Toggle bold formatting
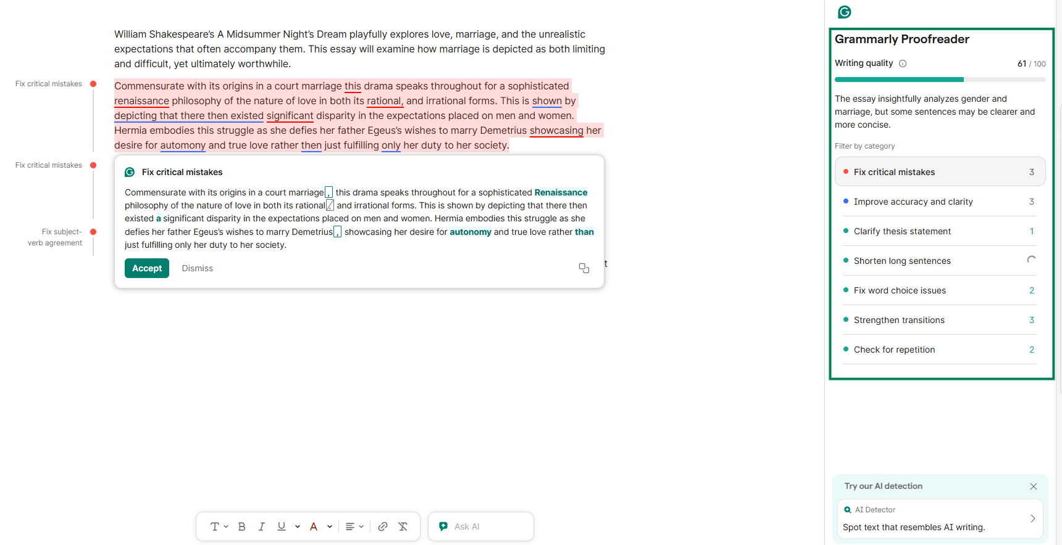The height and width of the screenshot is (545, 1062). tap(241, 527)
